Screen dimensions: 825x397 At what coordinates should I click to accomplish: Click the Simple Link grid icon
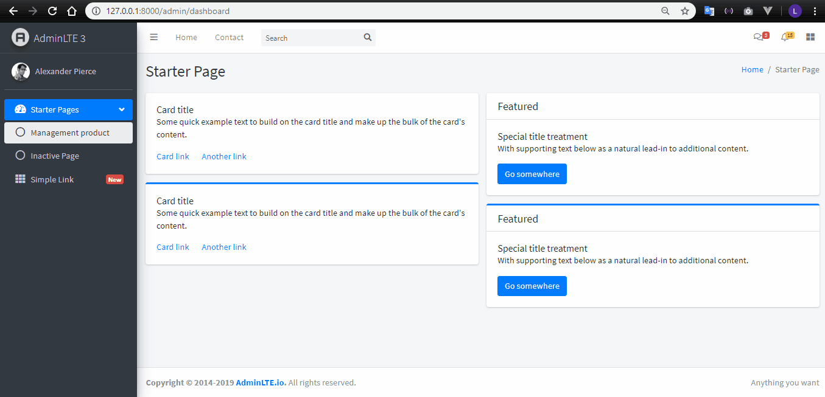(x=20, y=179)
